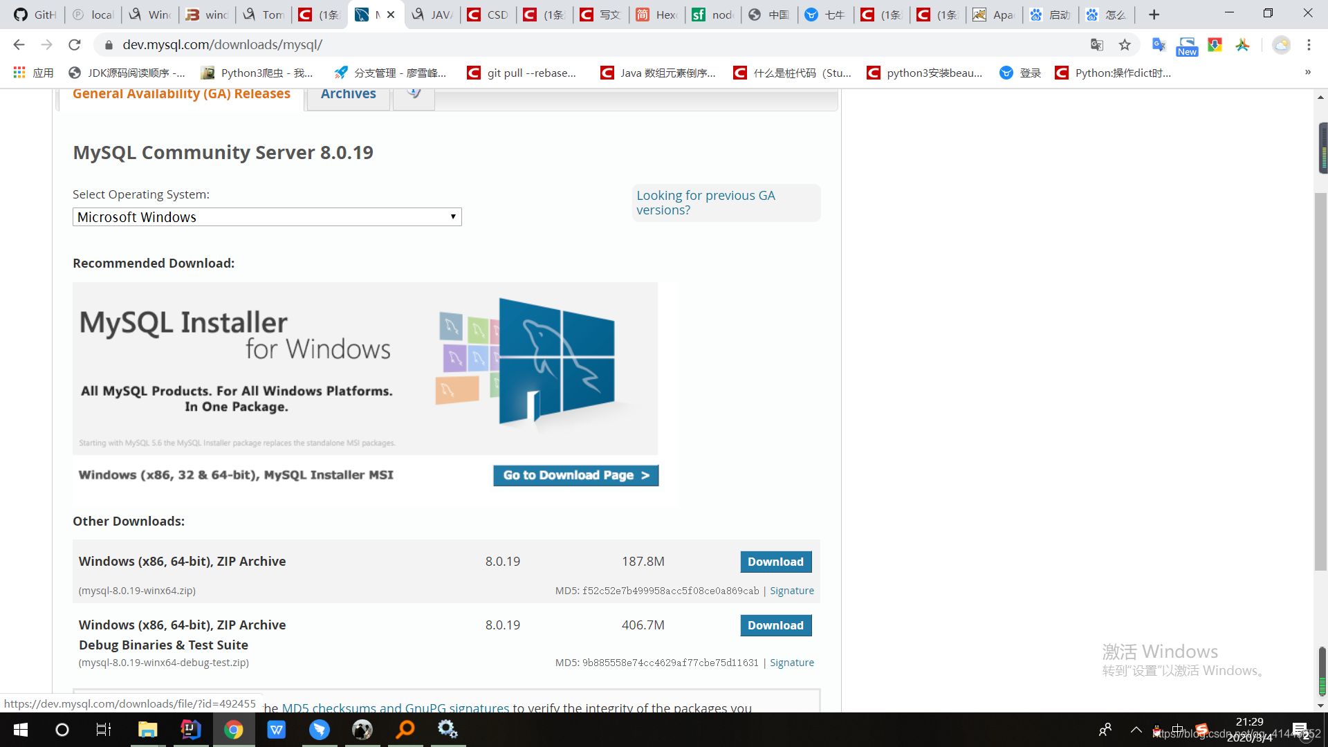Open IntelliJ IDEA from the taskbar
This screenshot has width=1328, height=747.
coord(190,729)
